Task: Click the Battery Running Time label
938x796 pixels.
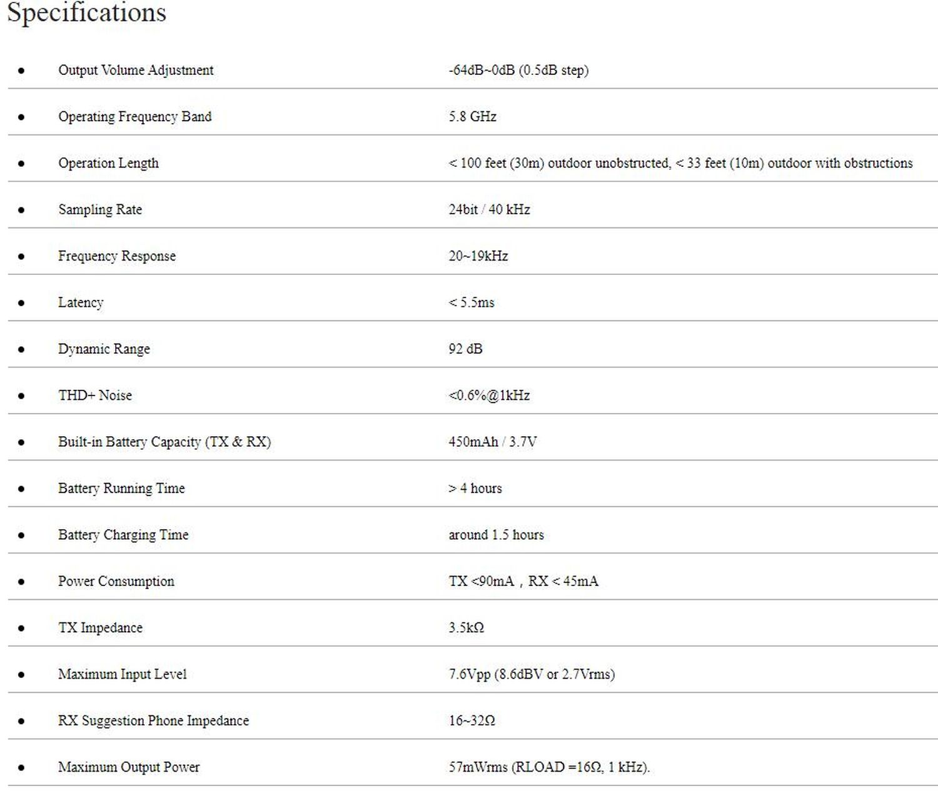Action: point(121,489)
